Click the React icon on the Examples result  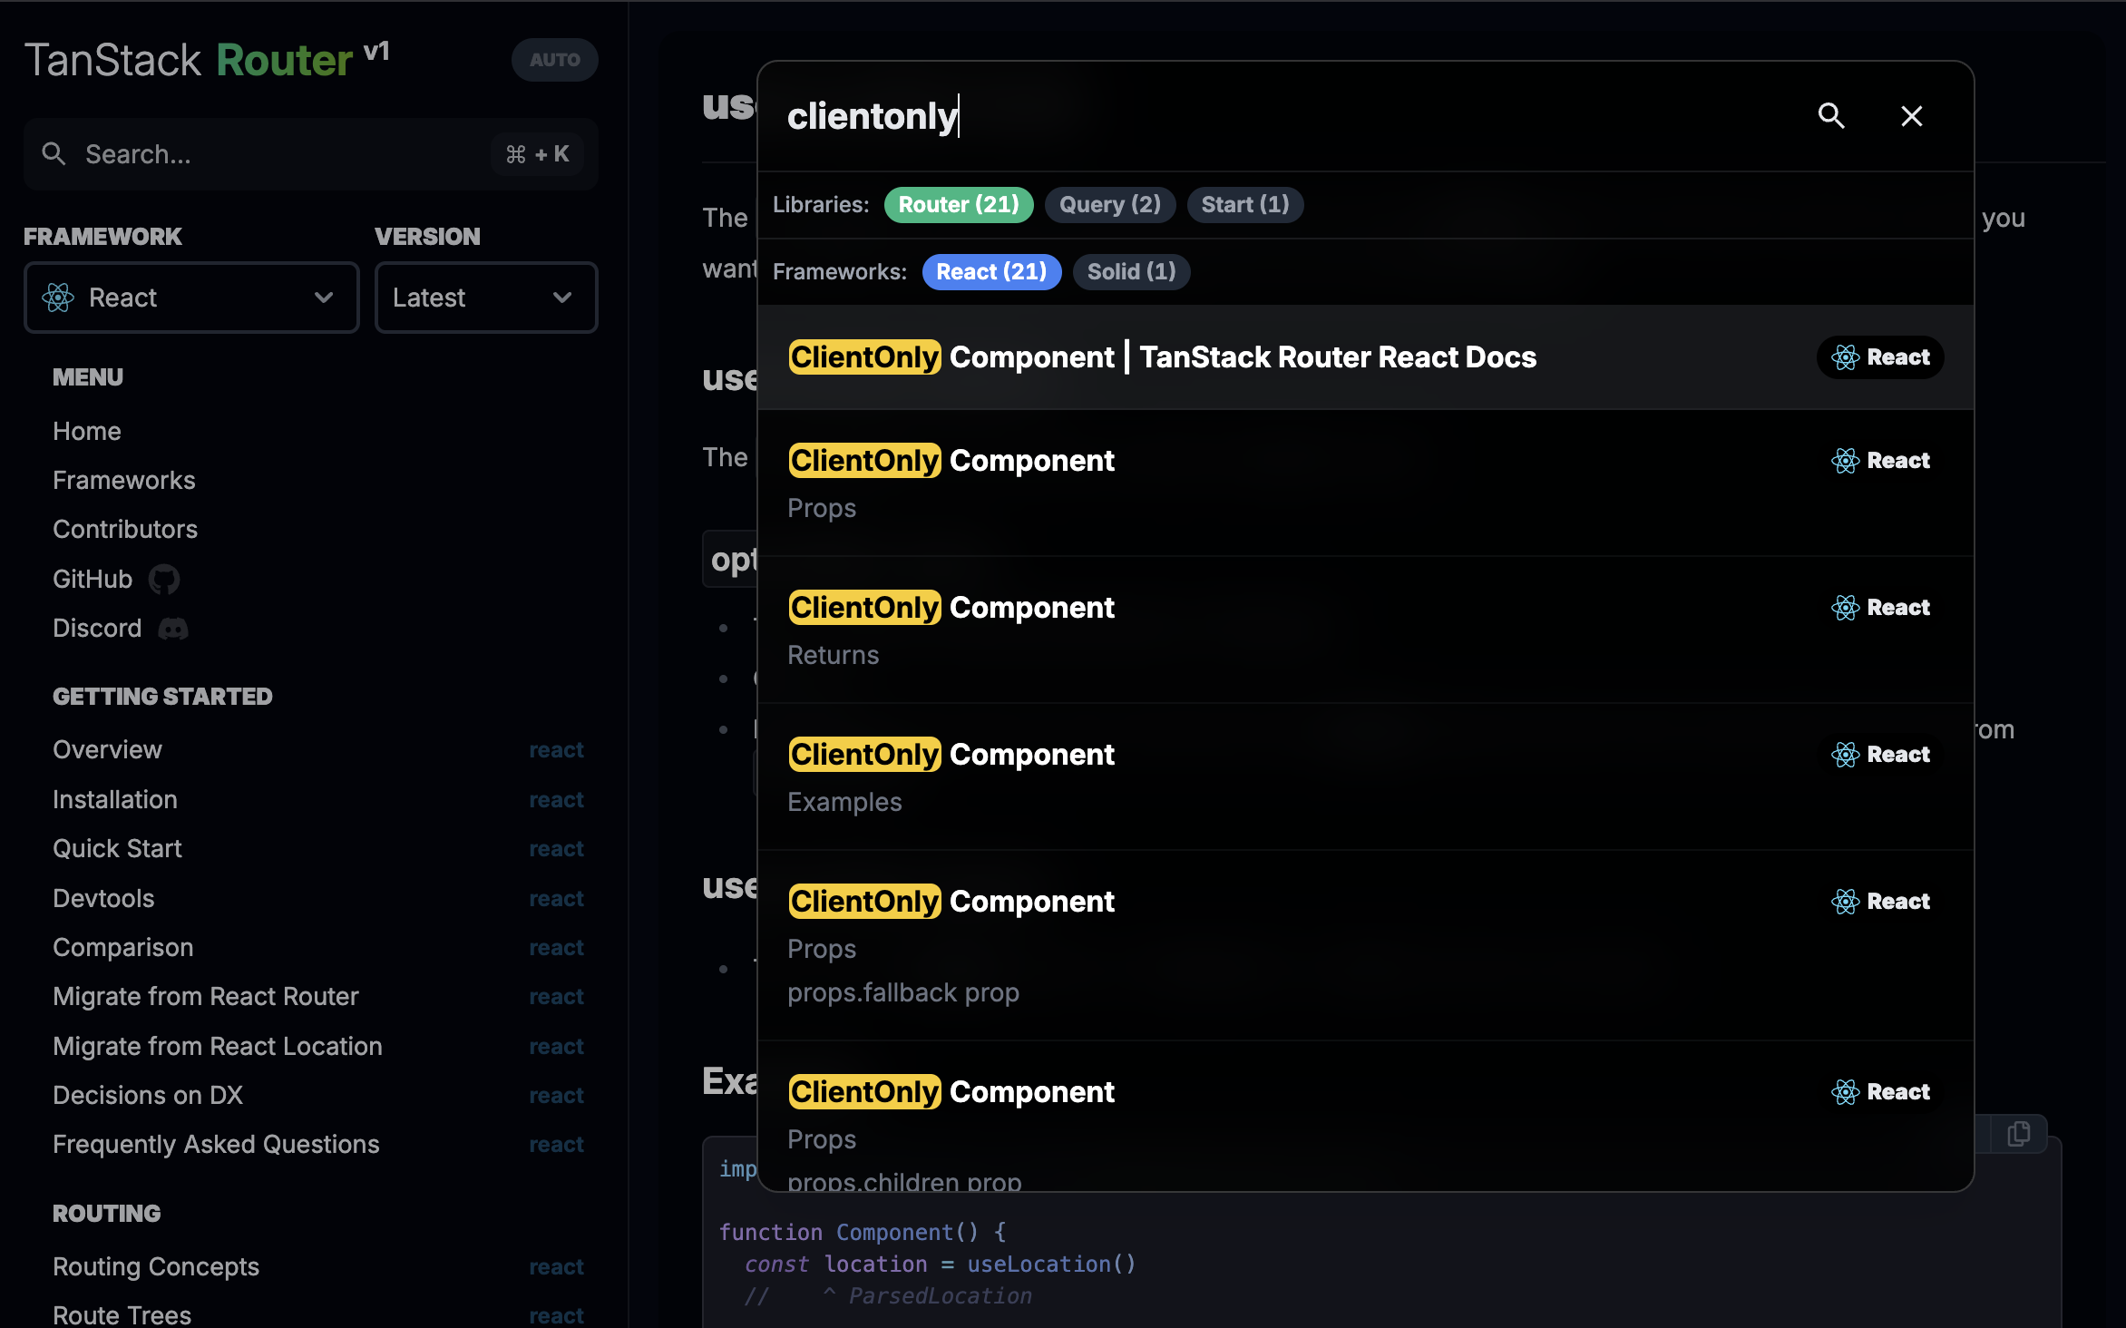(1845, 755)
